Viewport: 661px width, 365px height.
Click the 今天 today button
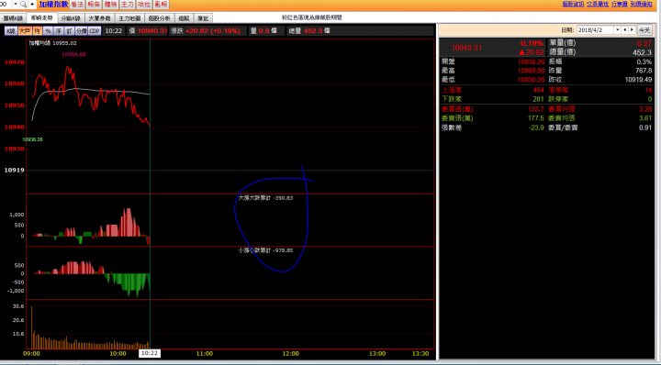[644, 30]
